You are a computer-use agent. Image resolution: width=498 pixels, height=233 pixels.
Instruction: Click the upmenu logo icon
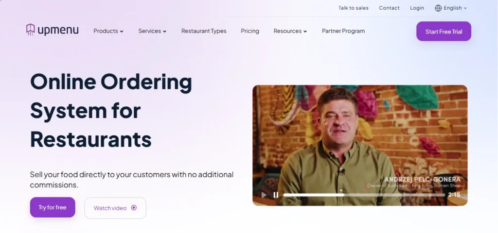pyautogui.click(x=31, y=30)
